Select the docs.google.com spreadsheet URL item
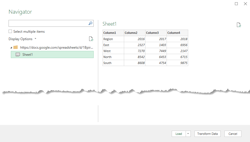 pos(57,48)
